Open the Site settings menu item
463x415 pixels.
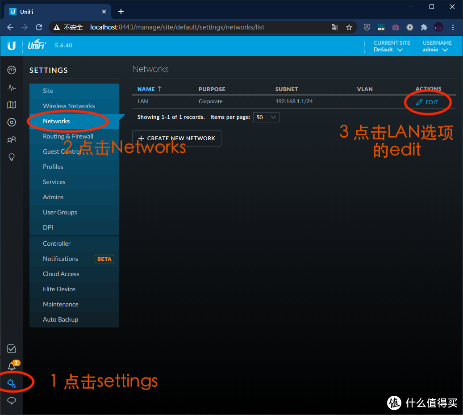click(74, 91)
